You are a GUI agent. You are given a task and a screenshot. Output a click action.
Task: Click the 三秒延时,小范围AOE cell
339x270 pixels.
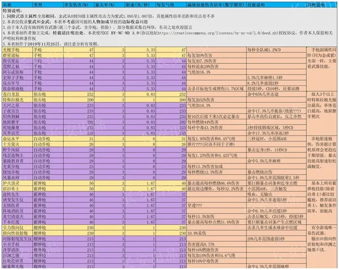[x=276, y=139]
